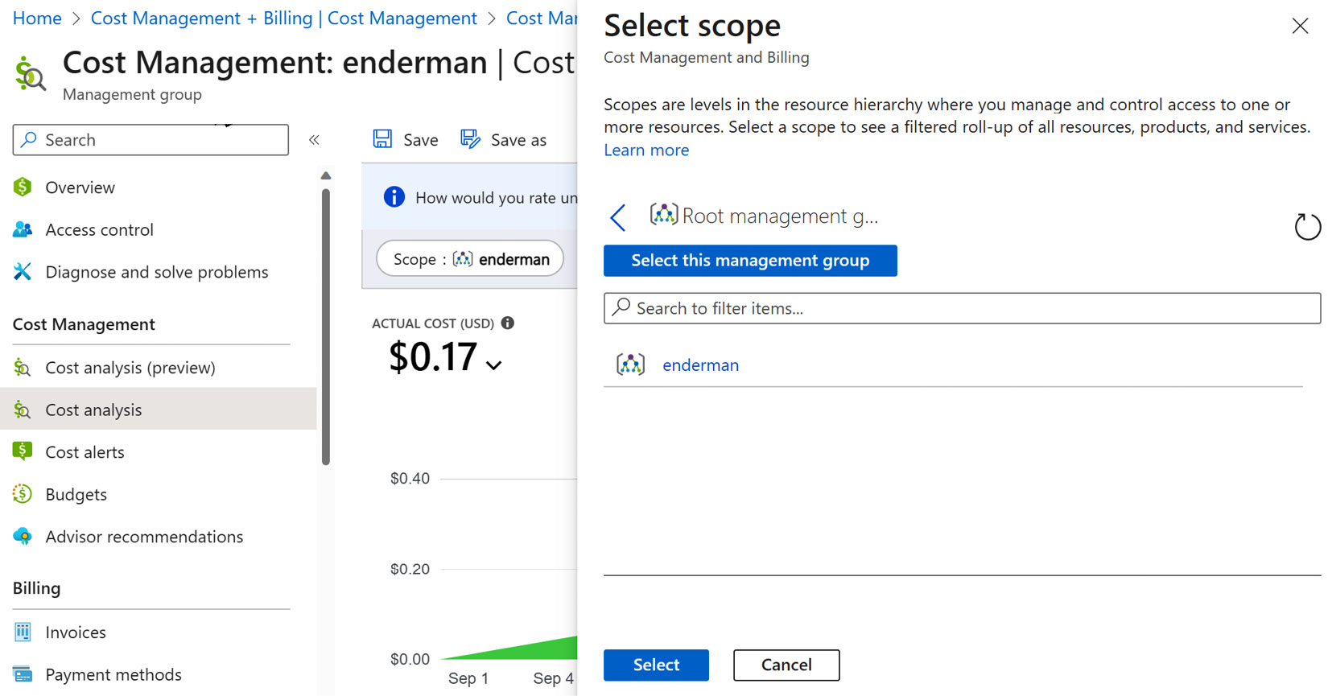
Task: Open Cost analysis (preview)
Action: pos(130,368)
